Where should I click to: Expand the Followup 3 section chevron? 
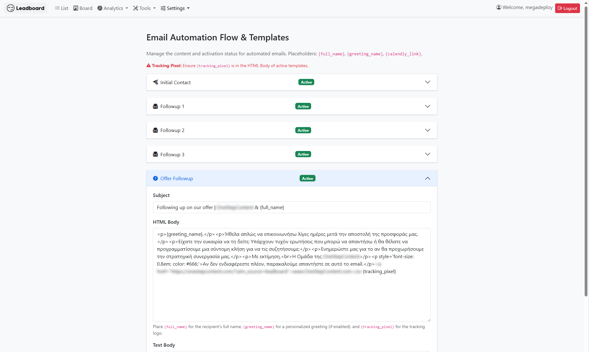[x=427, y=154]
